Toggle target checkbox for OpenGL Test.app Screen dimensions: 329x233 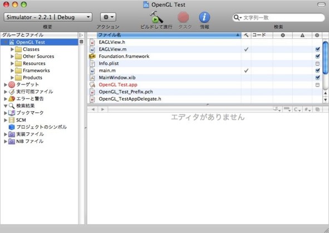click(317, 85)
